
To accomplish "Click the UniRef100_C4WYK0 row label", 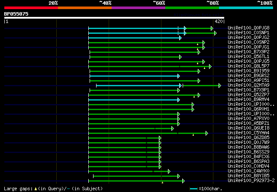I will coord(248,171).
